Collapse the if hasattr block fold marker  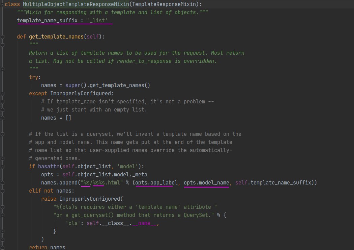2,167
